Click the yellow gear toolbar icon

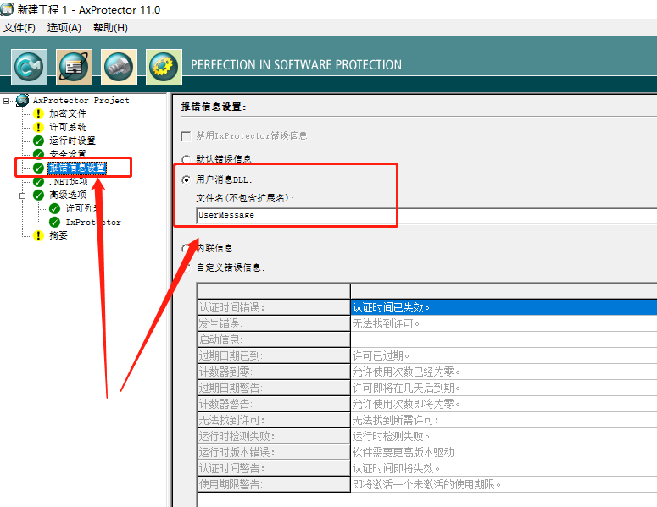pyautogui.click(x=164, y=67)
